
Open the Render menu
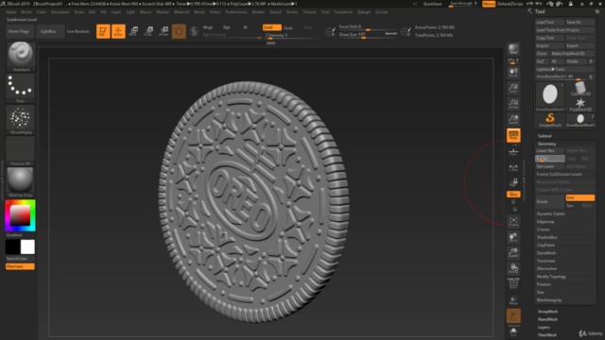click(258, 12)
